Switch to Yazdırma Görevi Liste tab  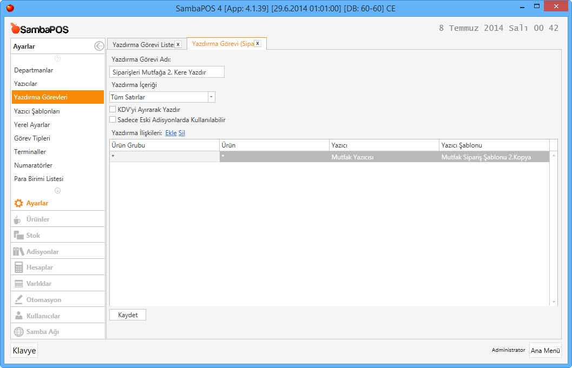pyautogui.click(x=142, y=44)
